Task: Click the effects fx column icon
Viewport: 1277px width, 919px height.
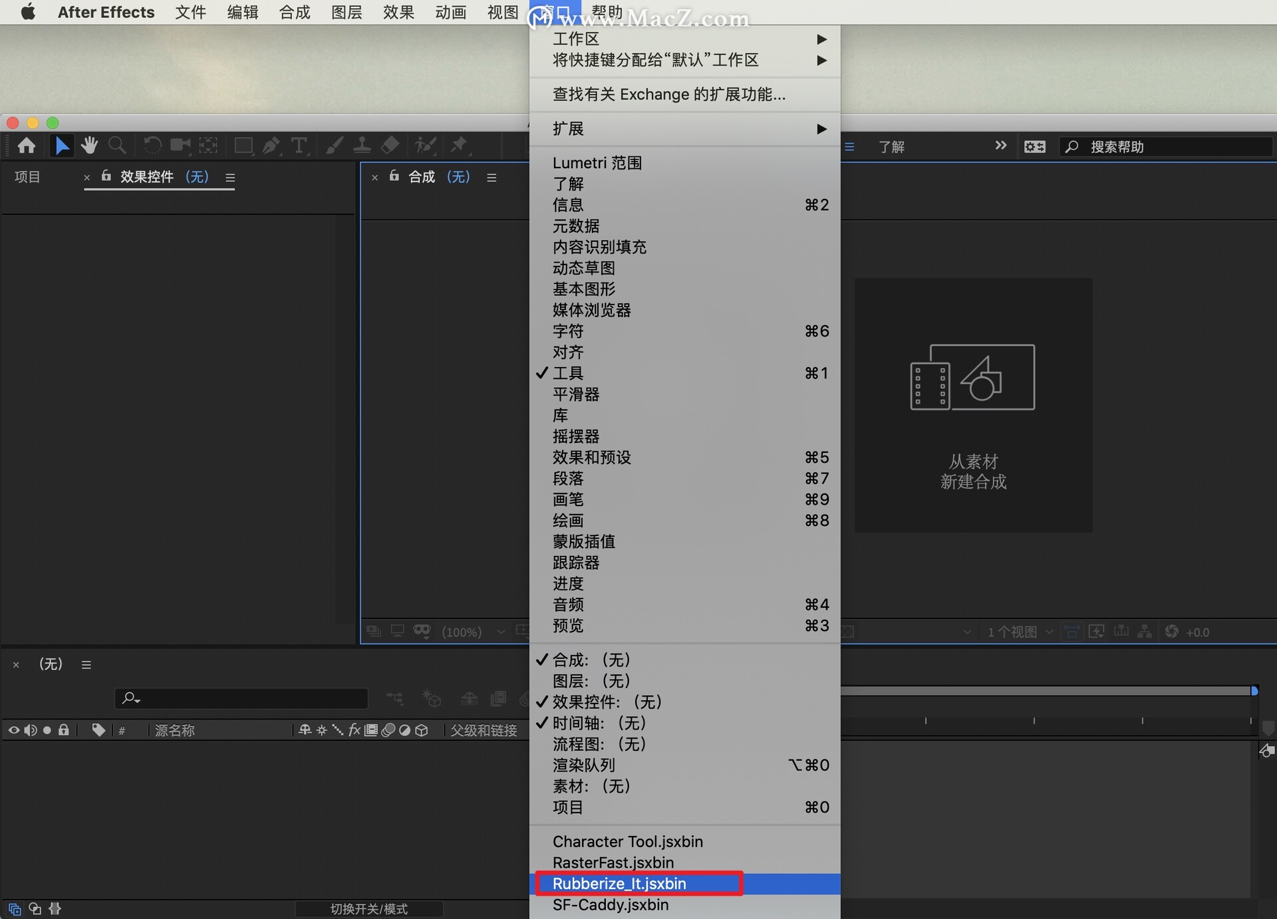Action: coord(355,730)
